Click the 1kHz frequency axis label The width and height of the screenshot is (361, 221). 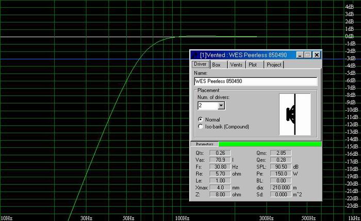click(354, 218)
